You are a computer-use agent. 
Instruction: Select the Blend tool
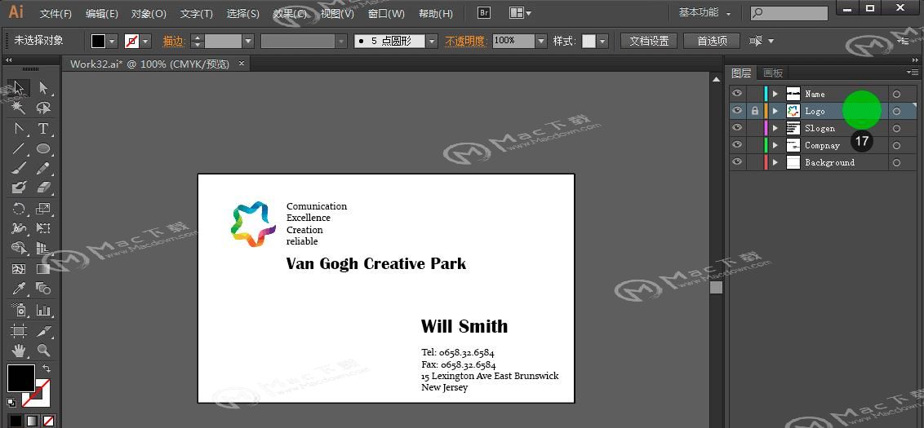tap(43, 289)
